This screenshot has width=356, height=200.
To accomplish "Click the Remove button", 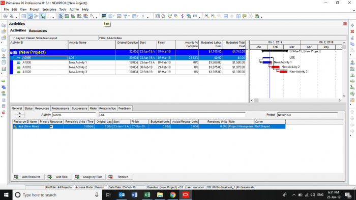I will click(x=120, y=177).
